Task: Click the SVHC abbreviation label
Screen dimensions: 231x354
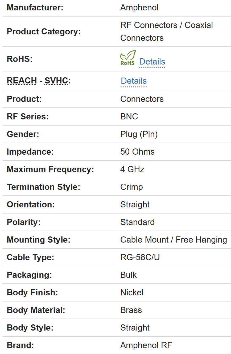Action: (56, 81)
